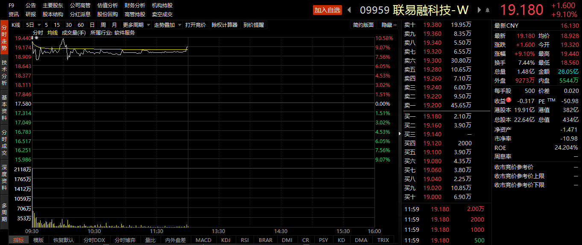Open 股份回购 page
582x245 pixels.
(x=108, y=14)
